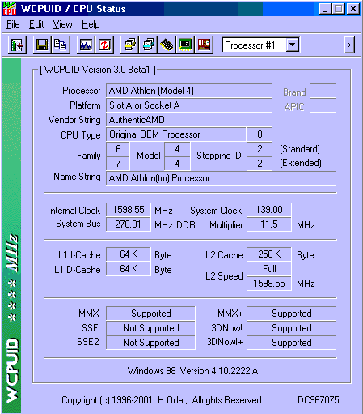Click the Multiplier value 11.5

[x=269, y=224]
